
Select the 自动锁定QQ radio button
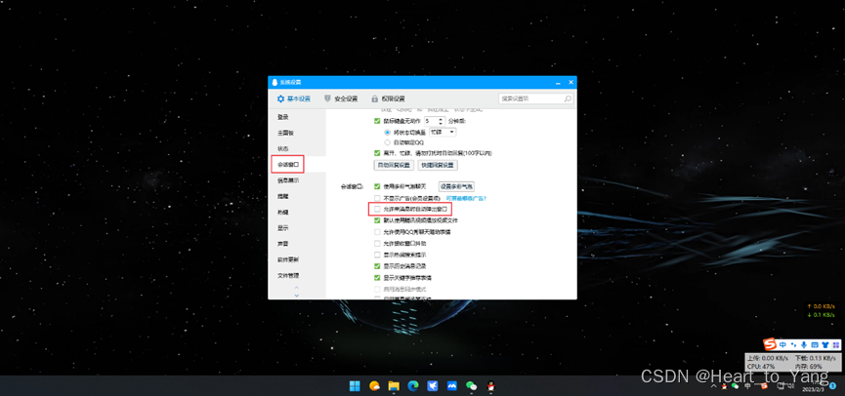[387, 142]
